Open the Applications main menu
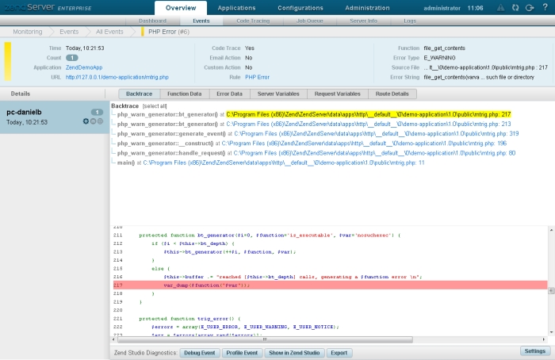This screenshot has width=555, height=360. click(236, 7)
